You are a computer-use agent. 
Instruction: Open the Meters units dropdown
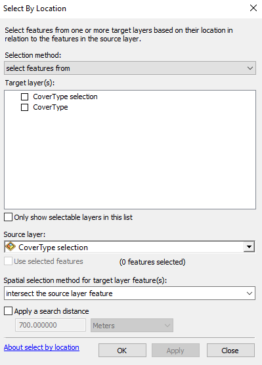tap(132, 325)
